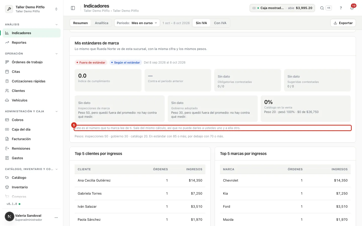Collapse the CATÁLOGO, INVENTARIO section chevron
The height and width of the screenshot is (226, 362).
57,169
